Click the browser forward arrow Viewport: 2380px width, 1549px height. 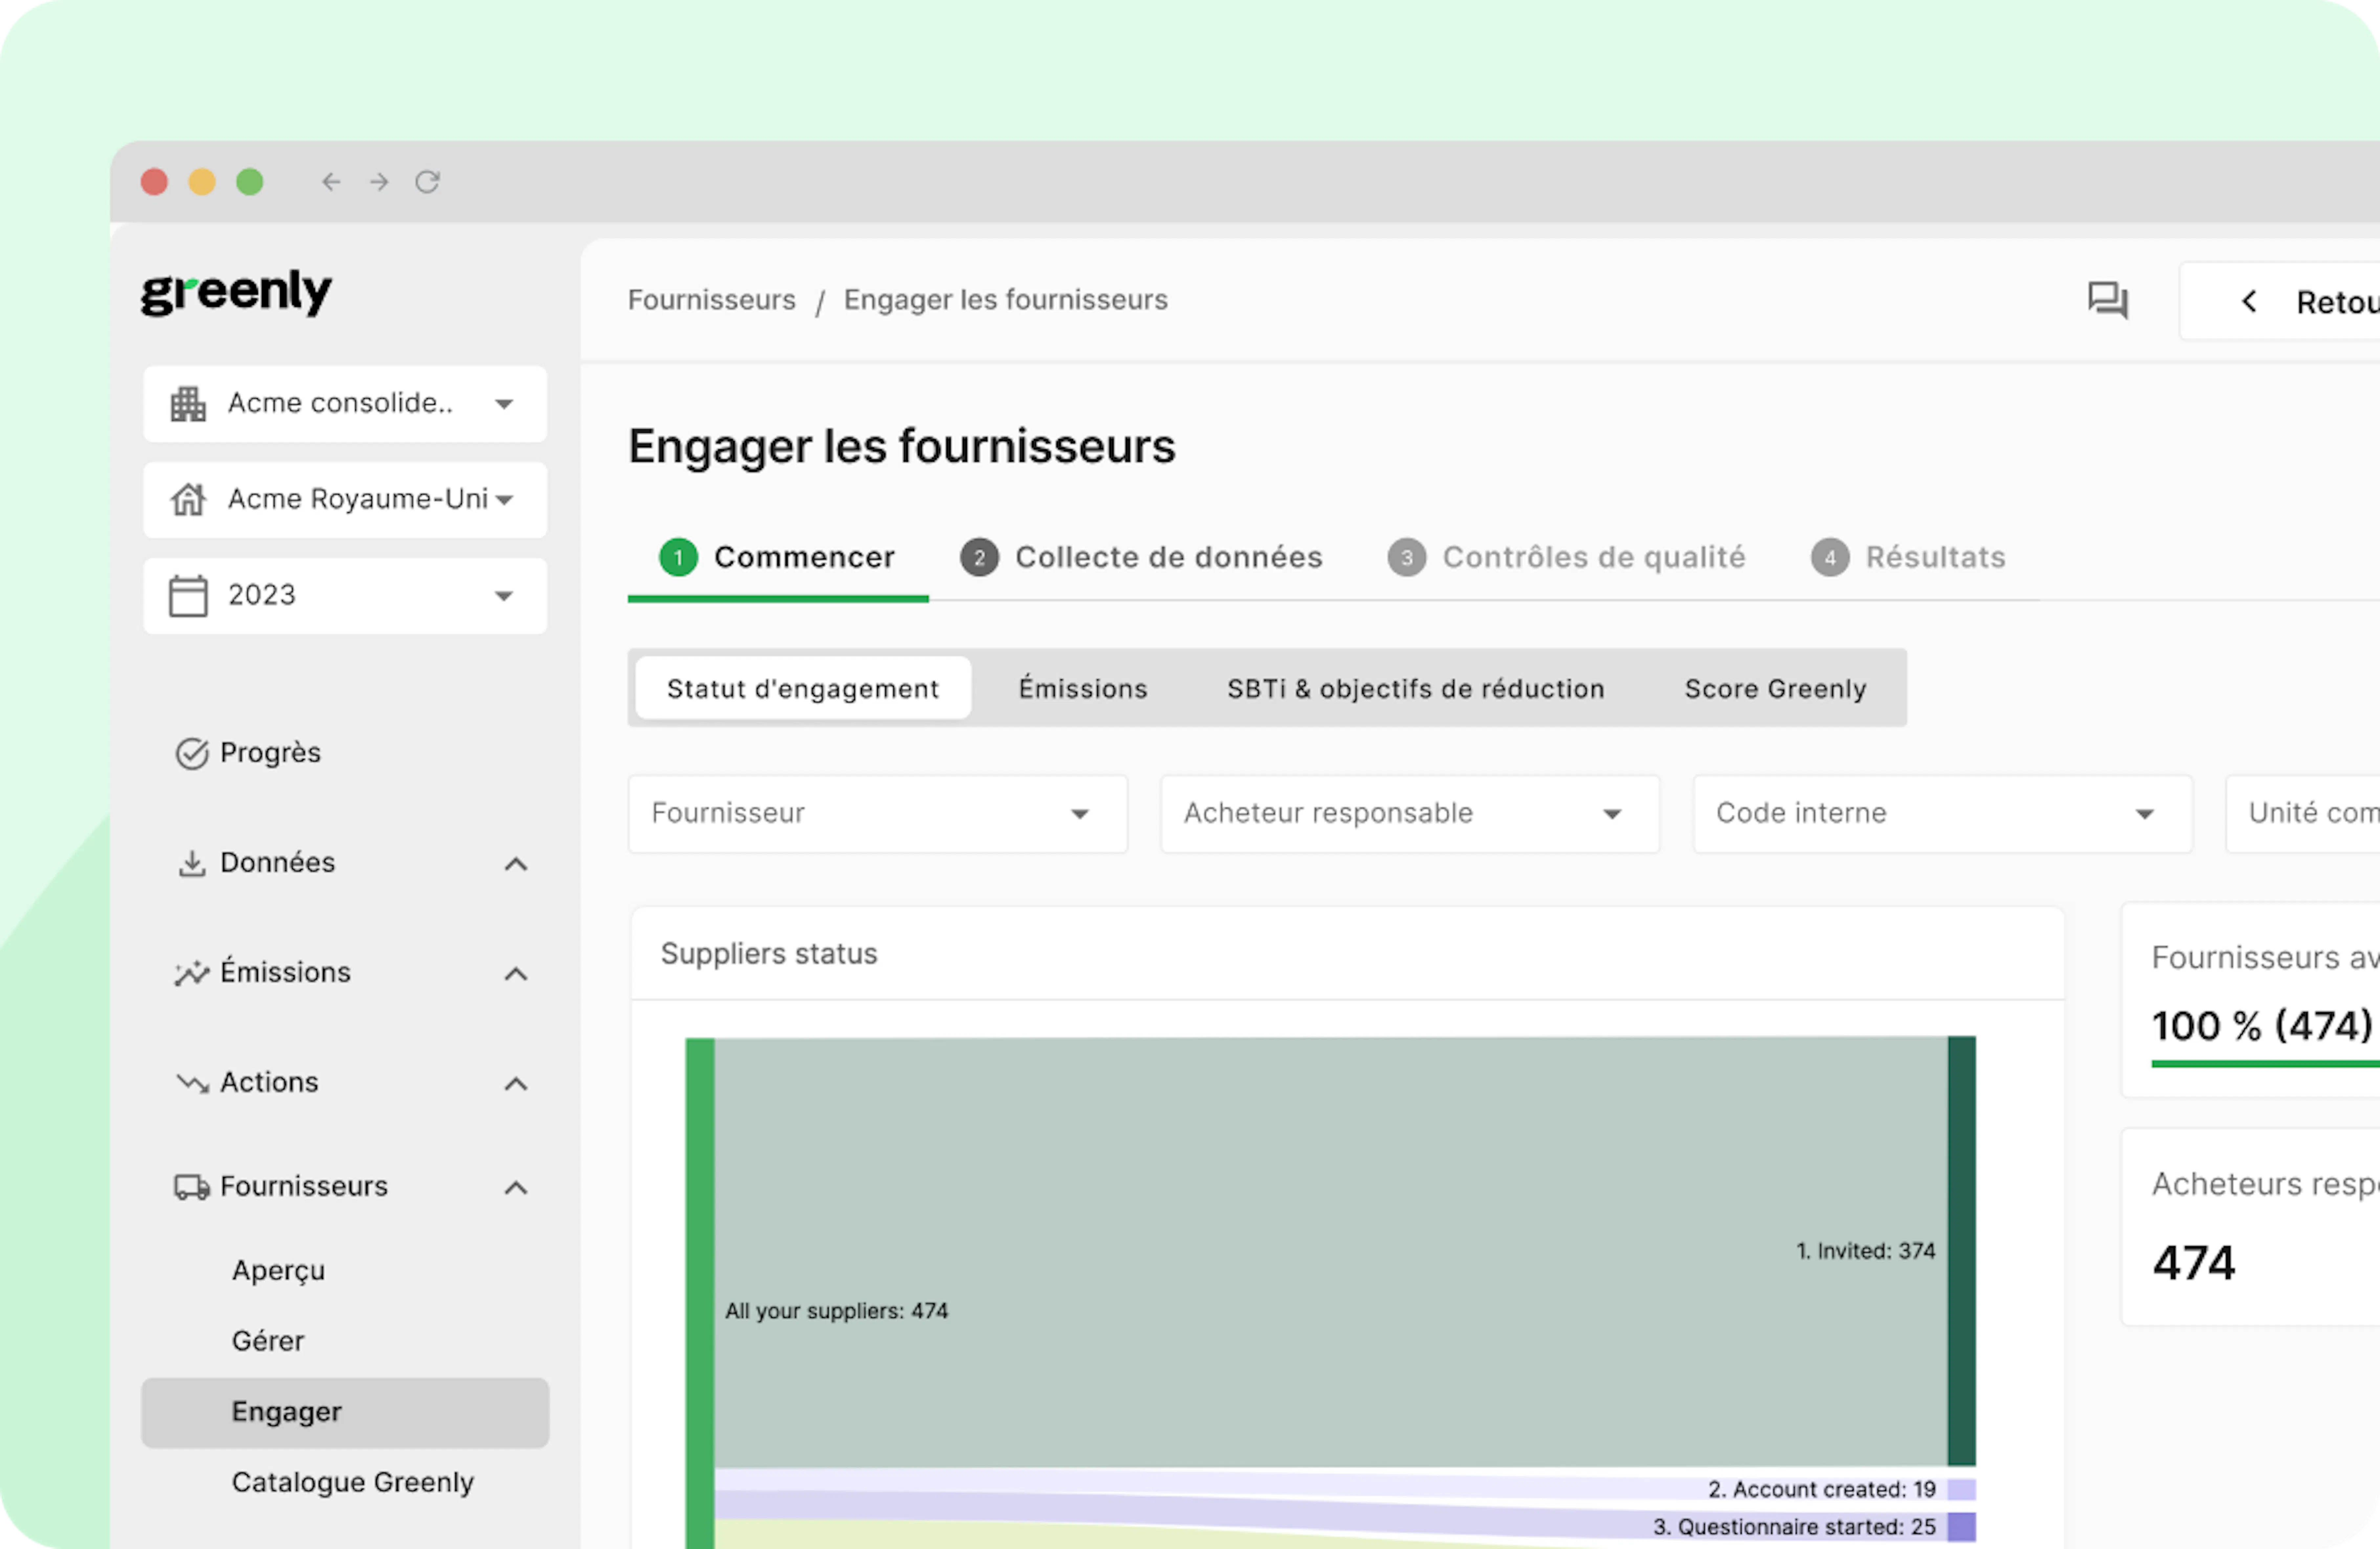379,182
